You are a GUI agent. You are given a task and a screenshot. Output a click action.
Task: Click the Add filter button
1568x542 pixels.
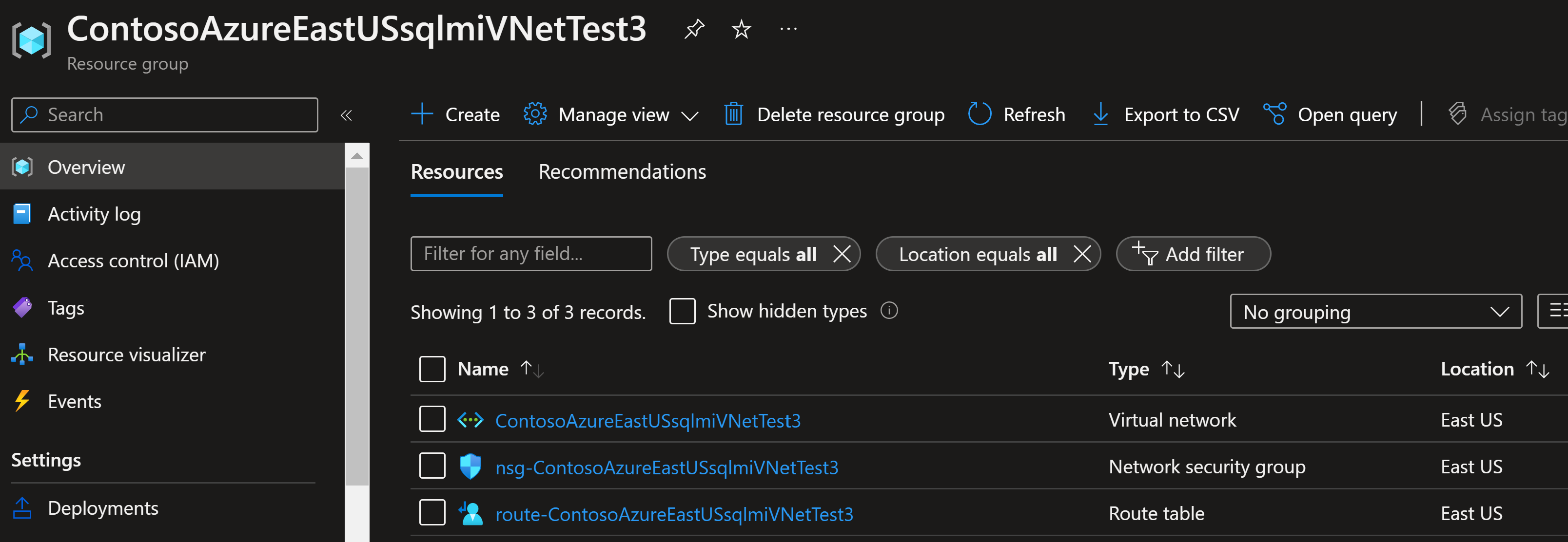click(1193, 254)
